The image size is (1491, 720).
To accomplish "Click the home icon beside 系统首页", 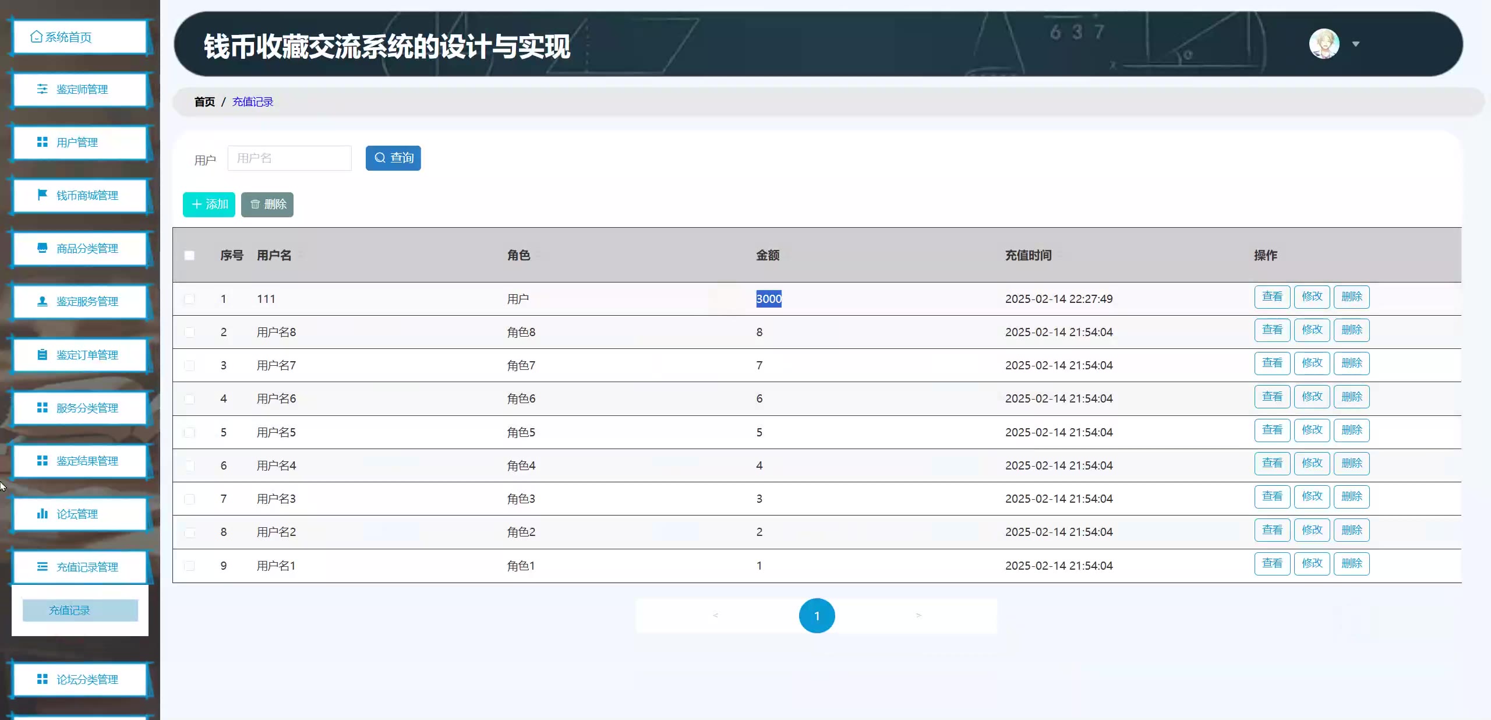I will 36,37.
